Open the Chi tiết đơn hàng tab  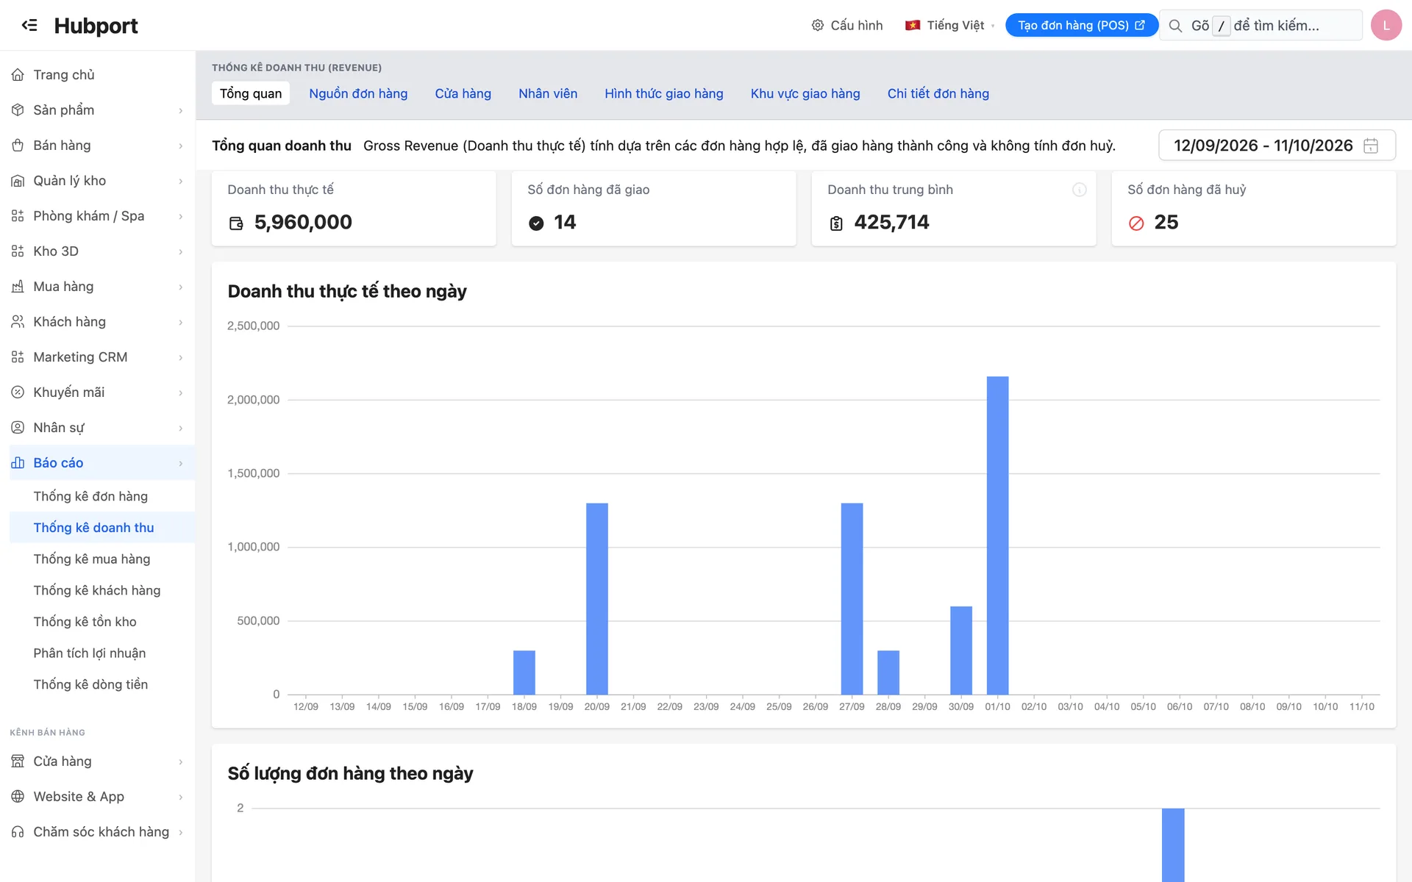[938, 93]
